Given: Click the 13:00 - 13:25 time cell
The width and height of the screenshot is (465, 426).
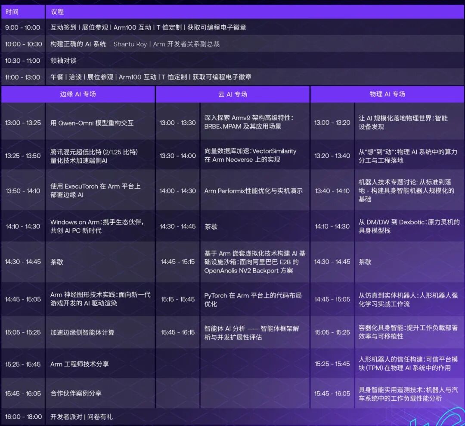Looking at the screenshot, I should (22, 123).
